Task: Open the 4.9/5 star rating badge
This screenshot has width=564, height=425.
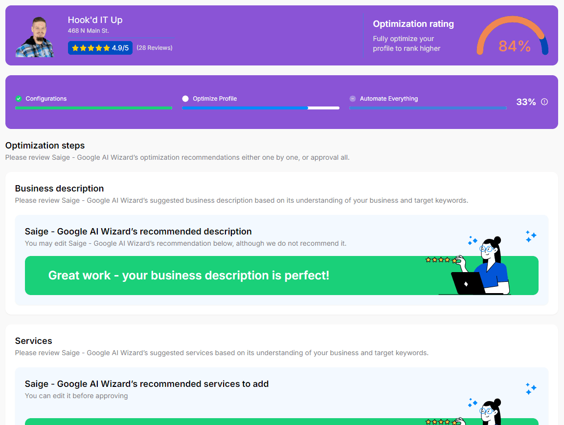Action: click(100, 48)
